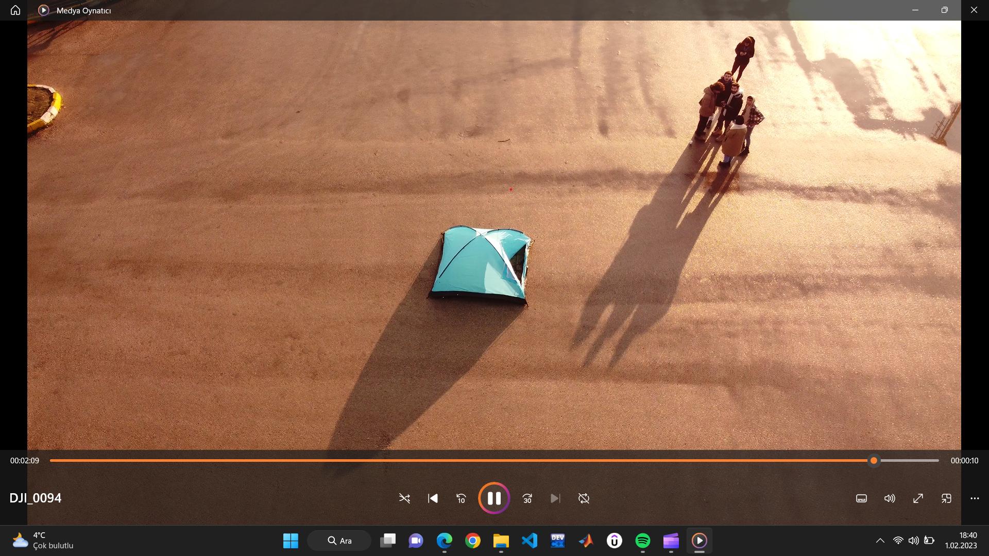Image resolution: width=989 pixels, height=556 pixels.
Task: Open system tray volume icon
Action: coord(914,541)
